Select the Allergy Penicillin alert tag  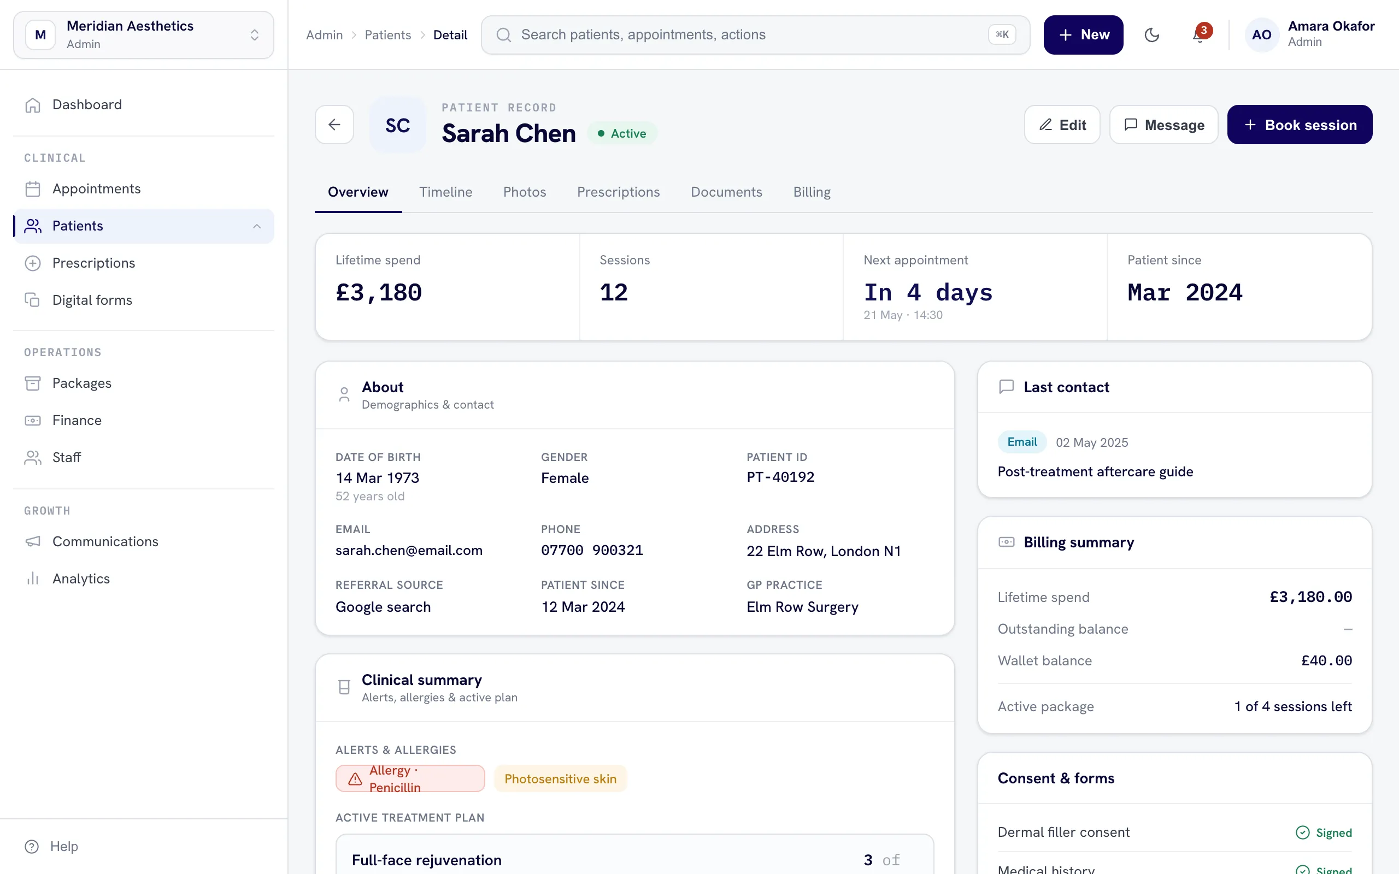click(x=410, y=778)
